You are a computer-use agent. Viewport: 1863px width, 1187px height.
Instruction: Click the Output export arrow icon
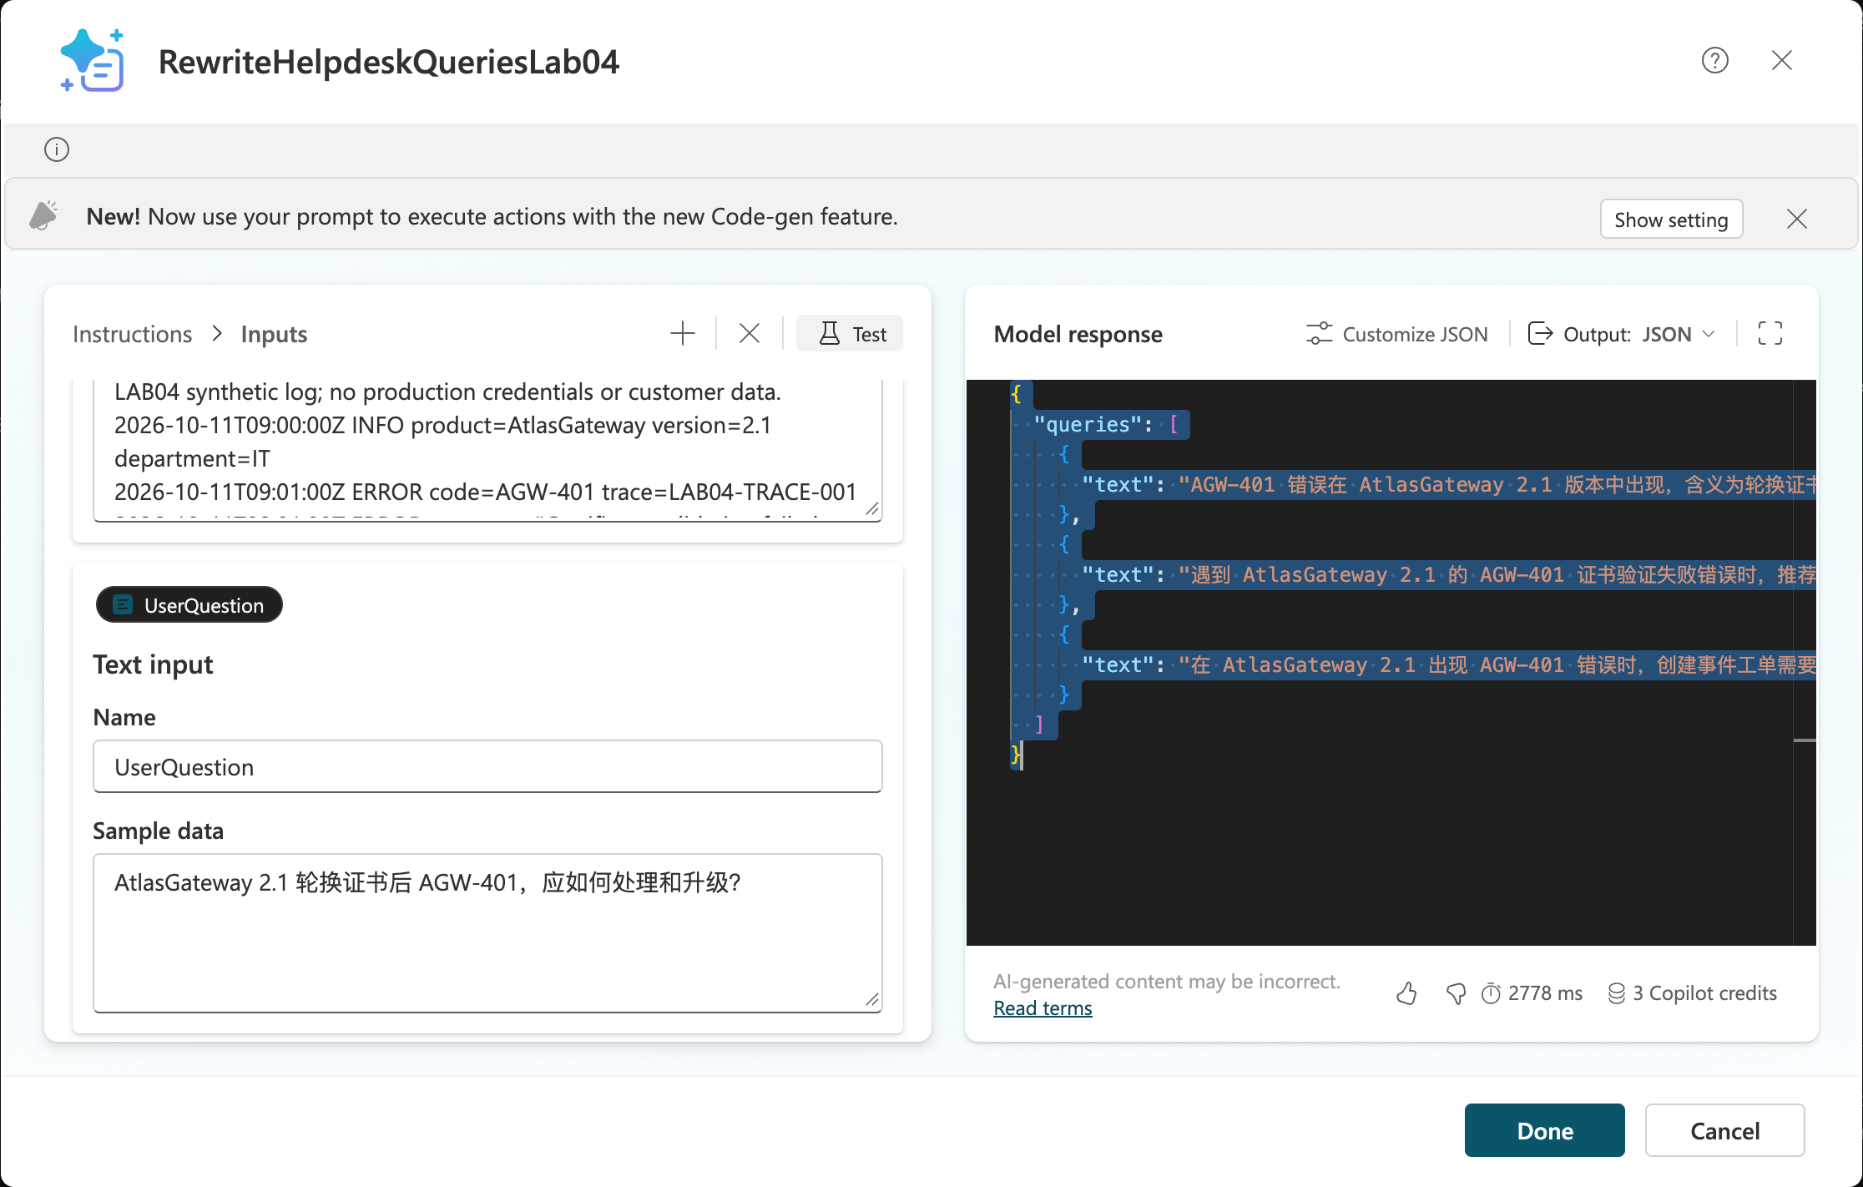1539,334
